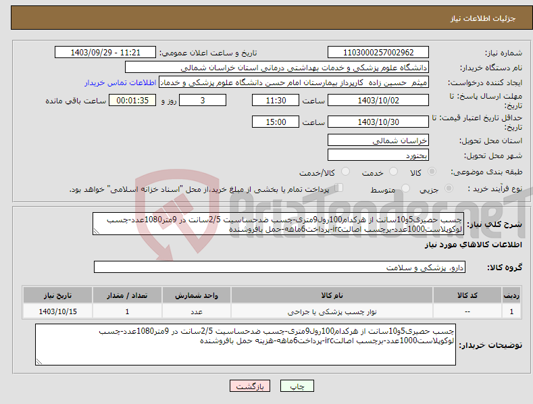
Task: Click the اطلاعات کالاهای مورد نیاز section title
Action: pos(473,245)
